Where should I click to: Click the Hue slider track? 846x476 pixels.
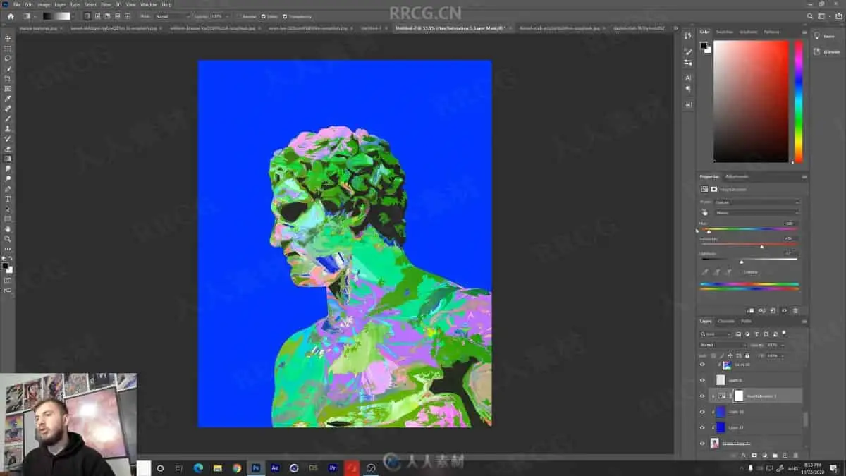pyautogui.click(x=749, y=228)
